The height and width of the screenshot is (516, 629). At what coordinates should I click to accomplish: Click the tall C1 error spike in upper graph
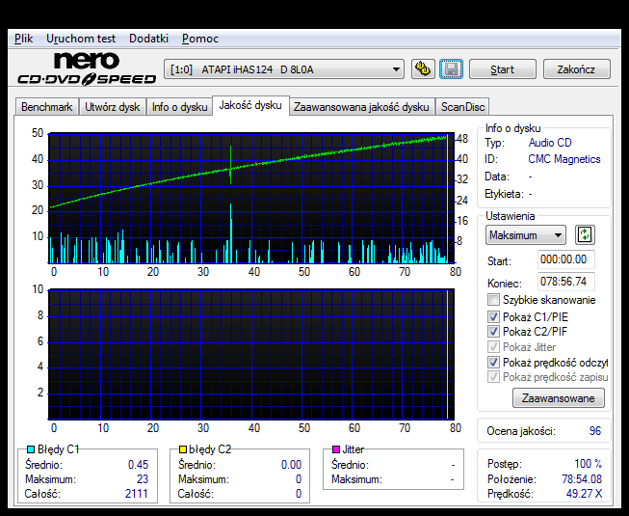pos(230,232)
